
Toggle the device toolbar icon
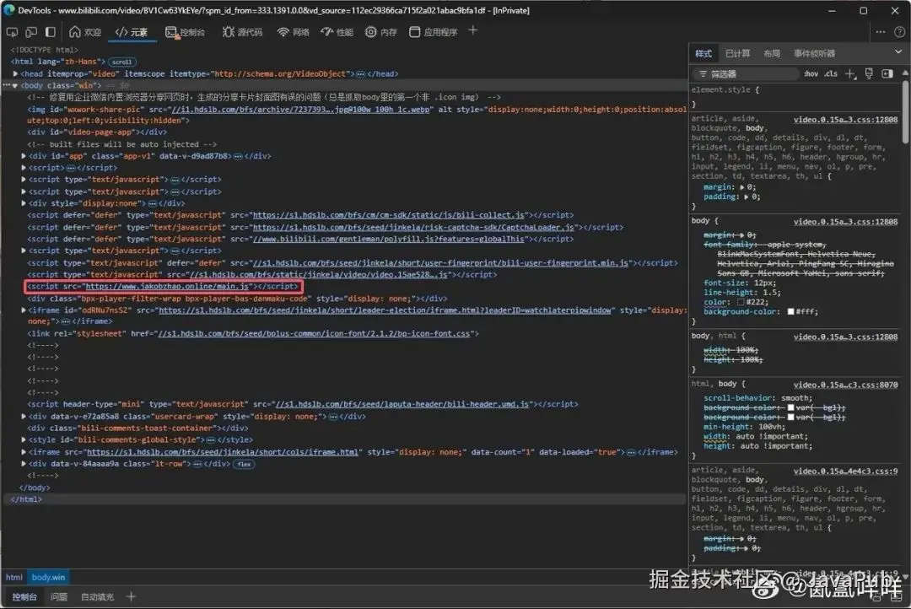30,31
